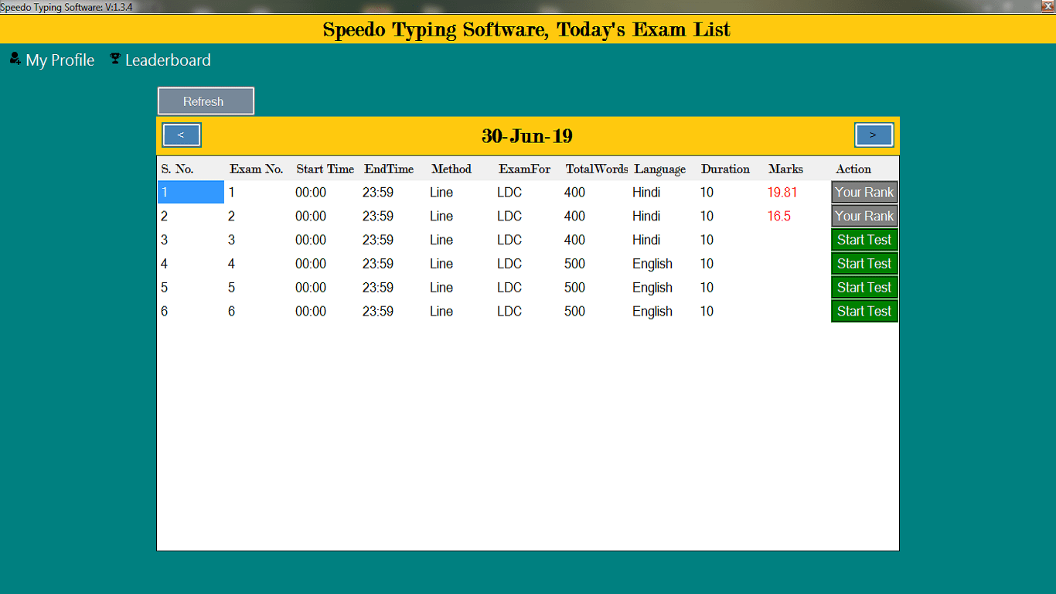Open the Leaderboard menu
Screen dimensions: 1056x594
(x=167, y=60)
